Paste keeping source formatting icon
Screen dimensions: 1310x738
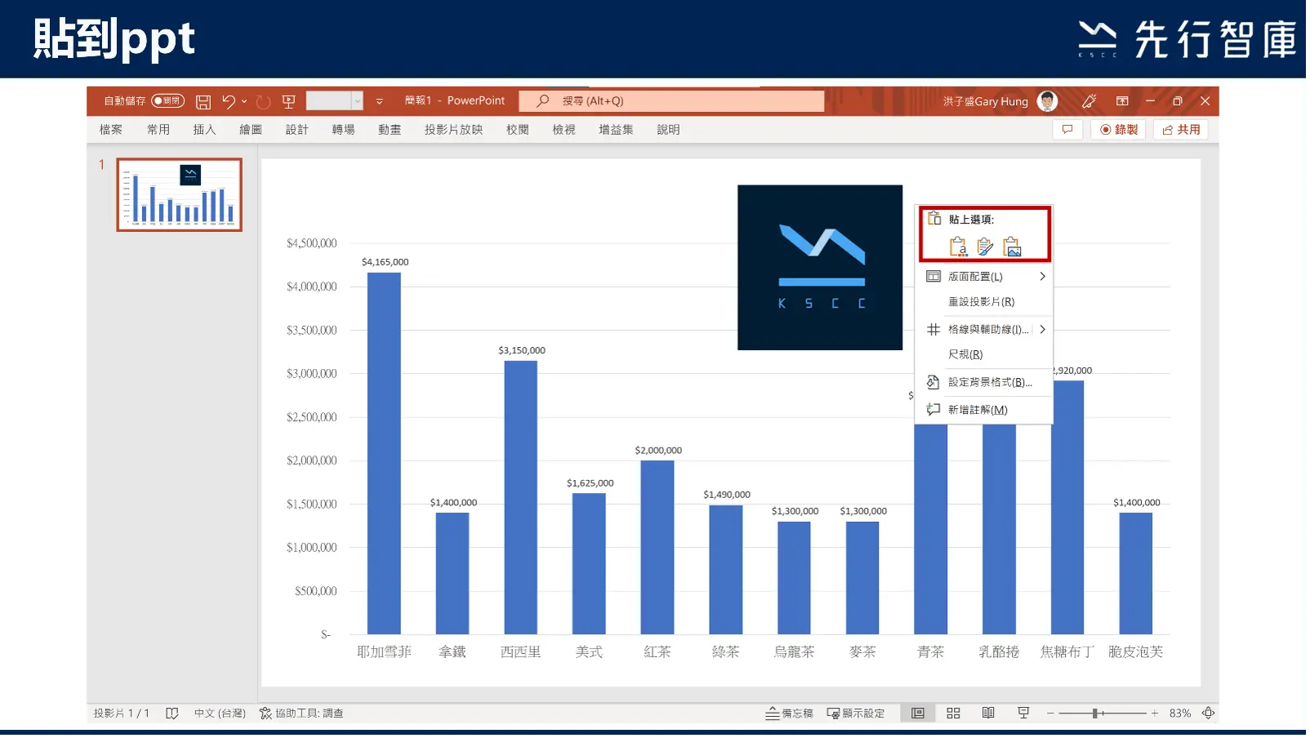(985, 246)
